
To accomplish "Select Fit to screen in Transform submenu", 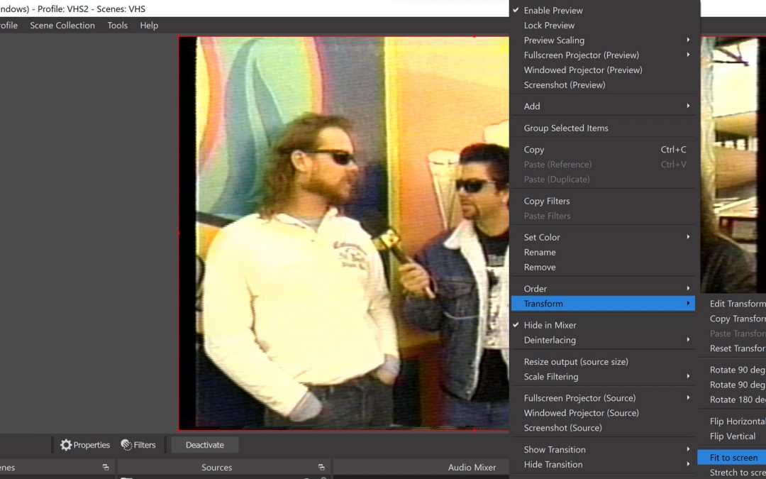I will click(733, 458).
